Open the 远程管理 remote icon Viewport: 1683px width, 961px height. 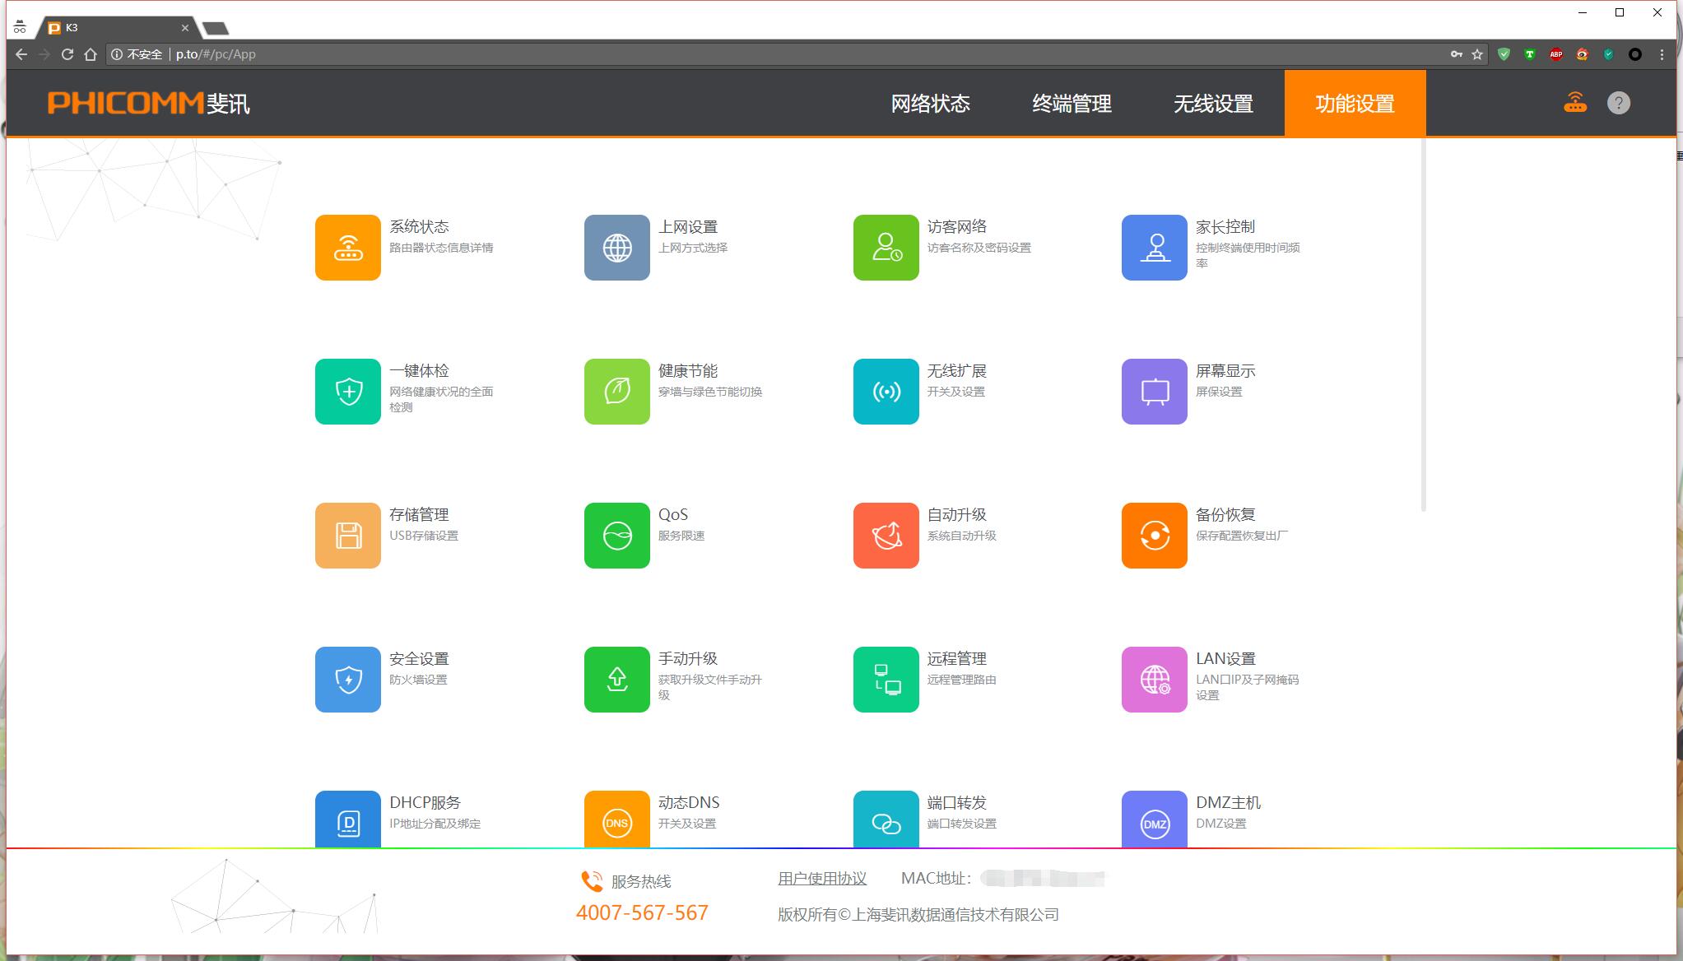point(886,680)
